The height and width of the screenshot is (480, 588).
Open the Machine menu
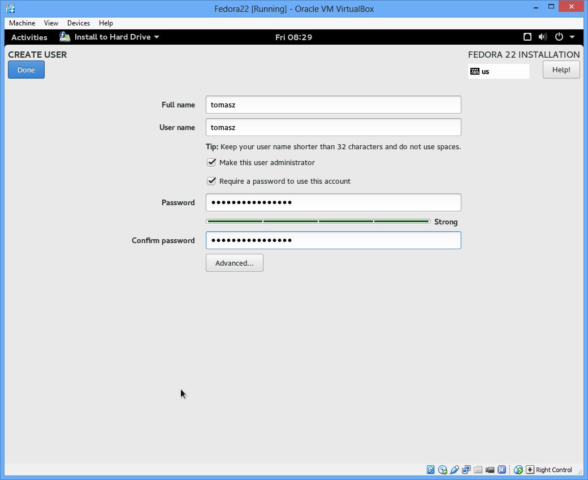(x=22, y=23)
